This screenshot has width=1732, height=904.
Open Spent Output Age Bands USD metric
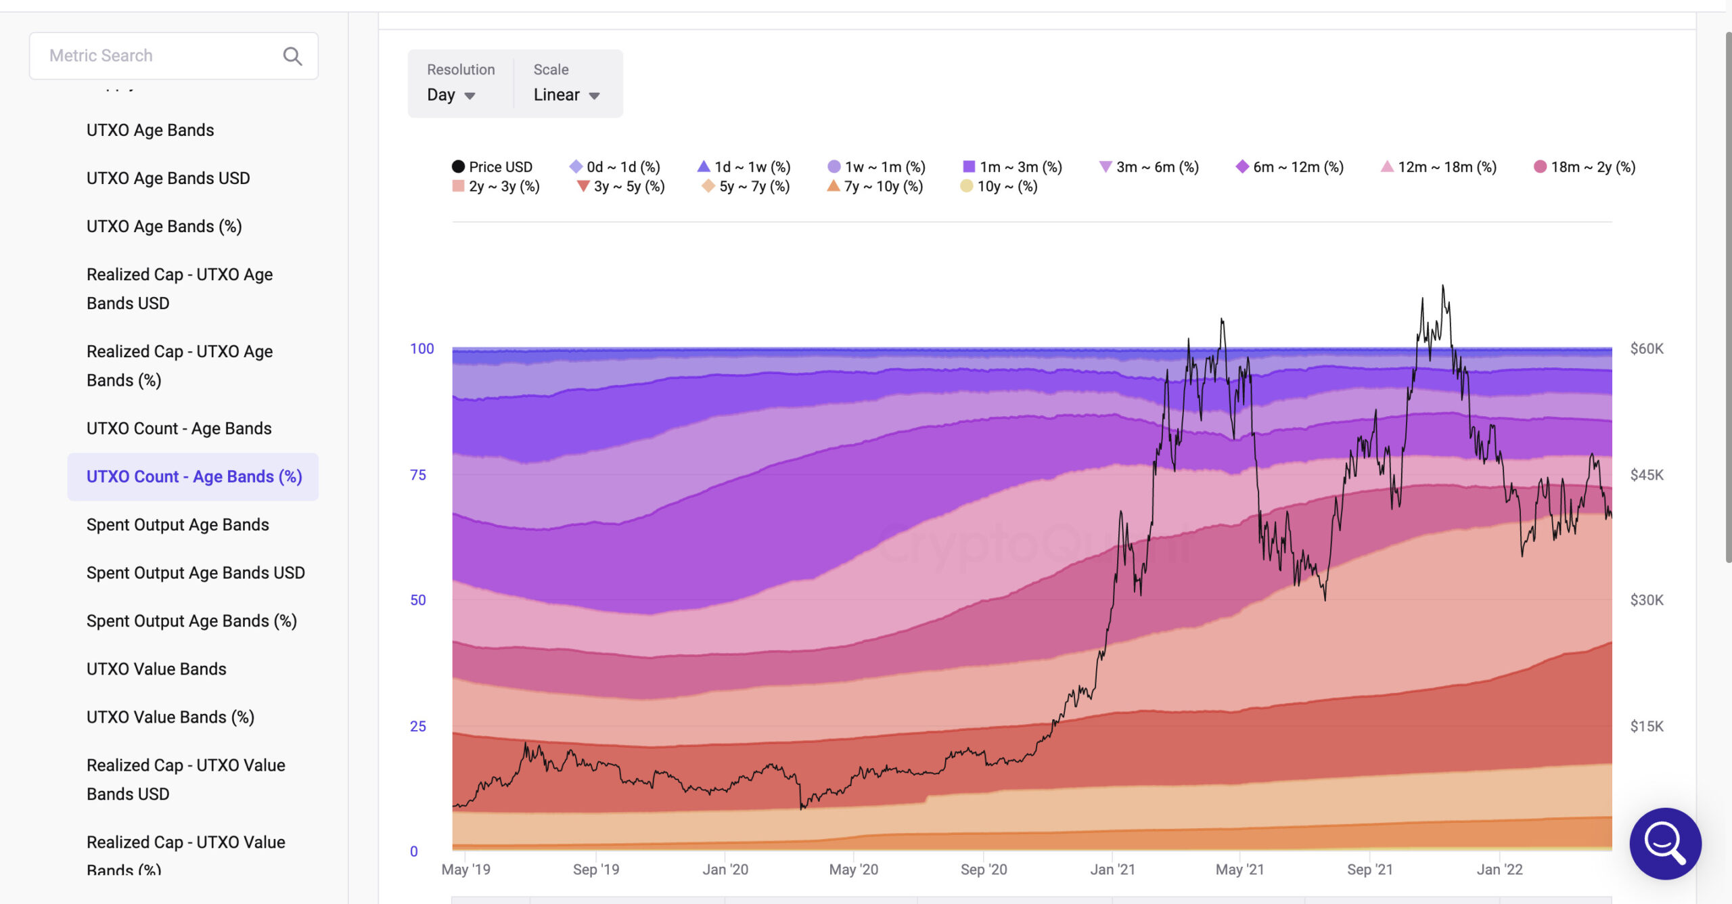(196, 572)
